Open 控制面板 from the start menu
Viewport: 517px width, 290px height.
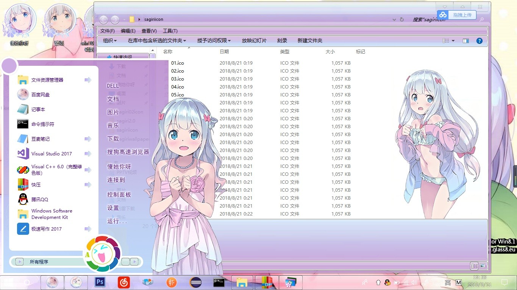tap(119, 195)
